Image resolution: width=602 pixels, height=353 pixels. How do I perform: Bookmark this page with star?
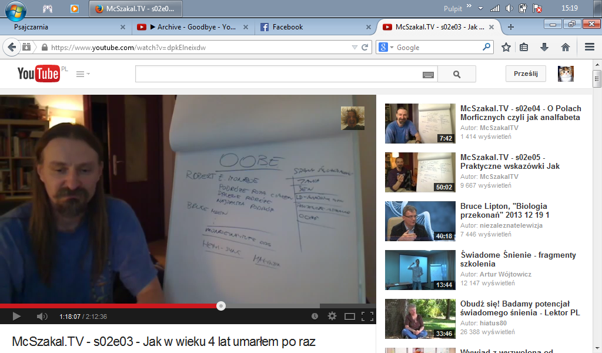click(x=506, y=47)
